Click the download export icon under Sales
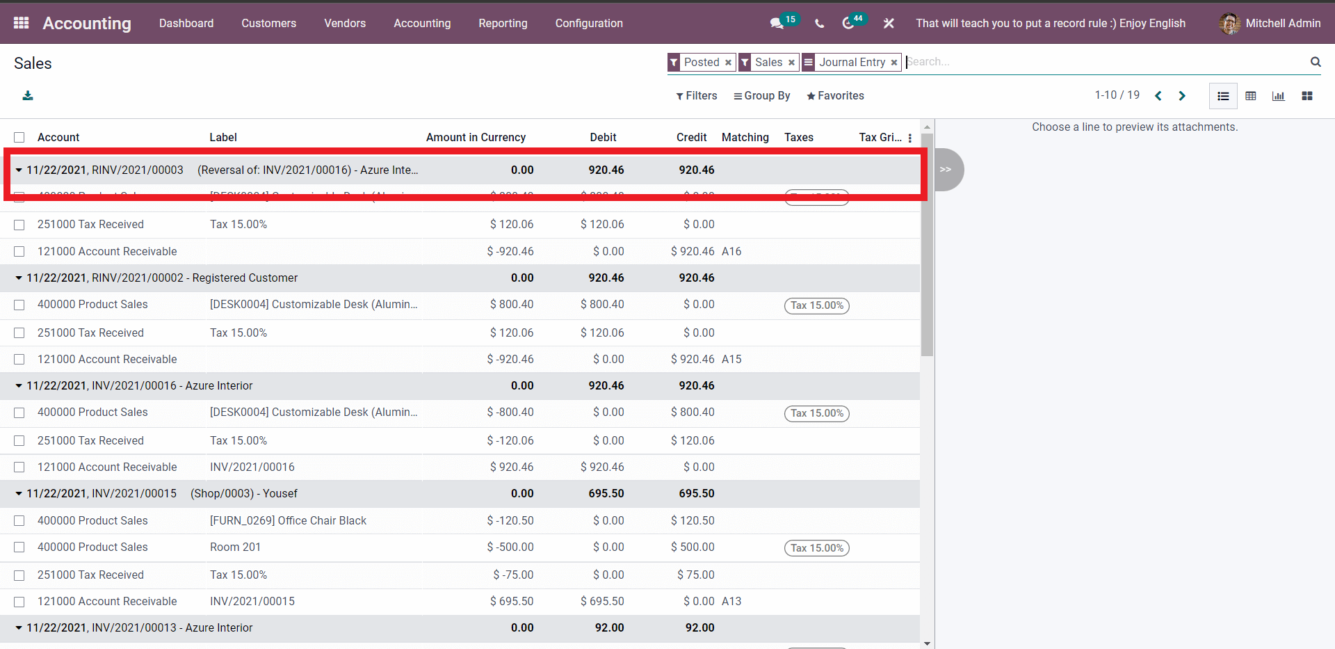 coord(28,96)
